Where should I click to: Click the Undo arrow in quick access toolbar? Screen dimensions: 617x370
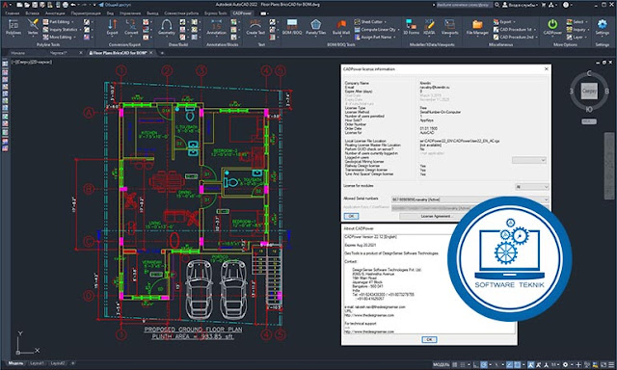(x=73, y=5)
